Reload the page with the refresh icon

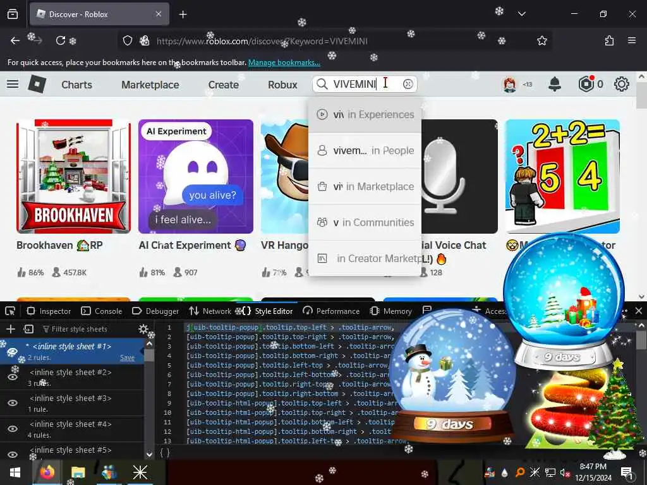point(60,40)
